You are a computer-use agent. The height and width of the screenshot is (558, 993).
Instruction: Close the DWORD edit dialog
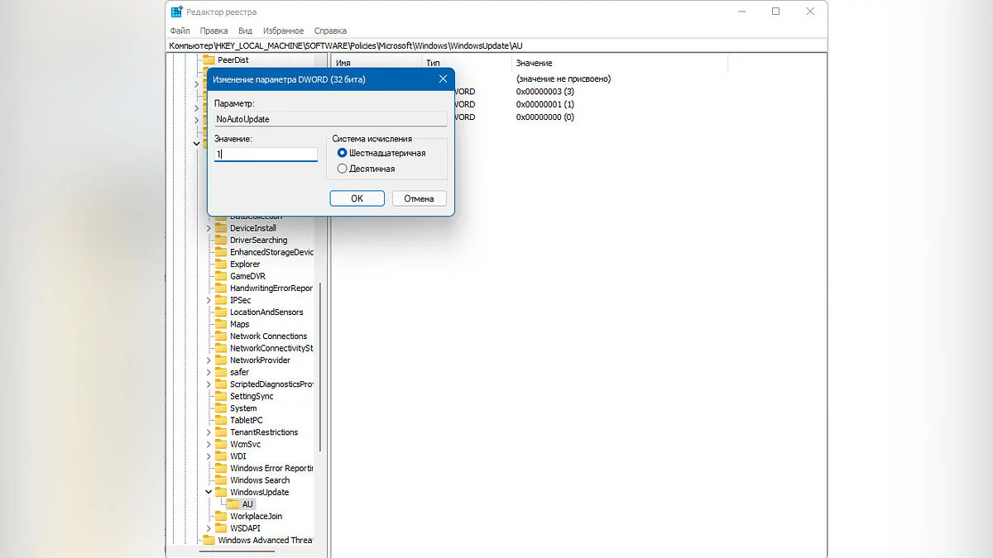pyautogui.click(x=443, y=79)
